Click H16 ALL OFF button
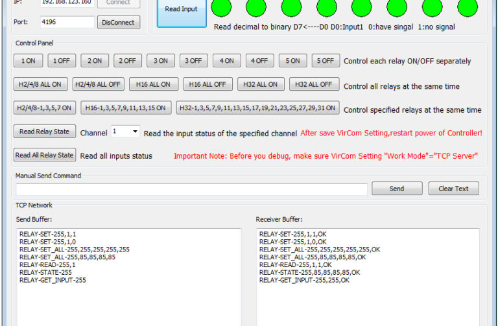This screenshot has width=498, height=326. pyautogui.click(x=208, y=84)
